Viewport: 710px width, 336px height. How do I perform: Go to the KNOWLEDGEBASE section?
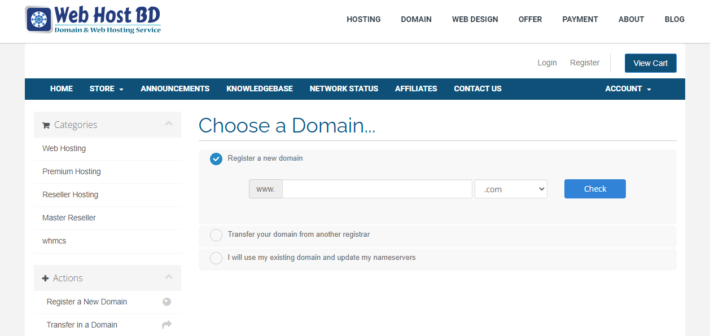pyautogui.click(x=260, y=89)
